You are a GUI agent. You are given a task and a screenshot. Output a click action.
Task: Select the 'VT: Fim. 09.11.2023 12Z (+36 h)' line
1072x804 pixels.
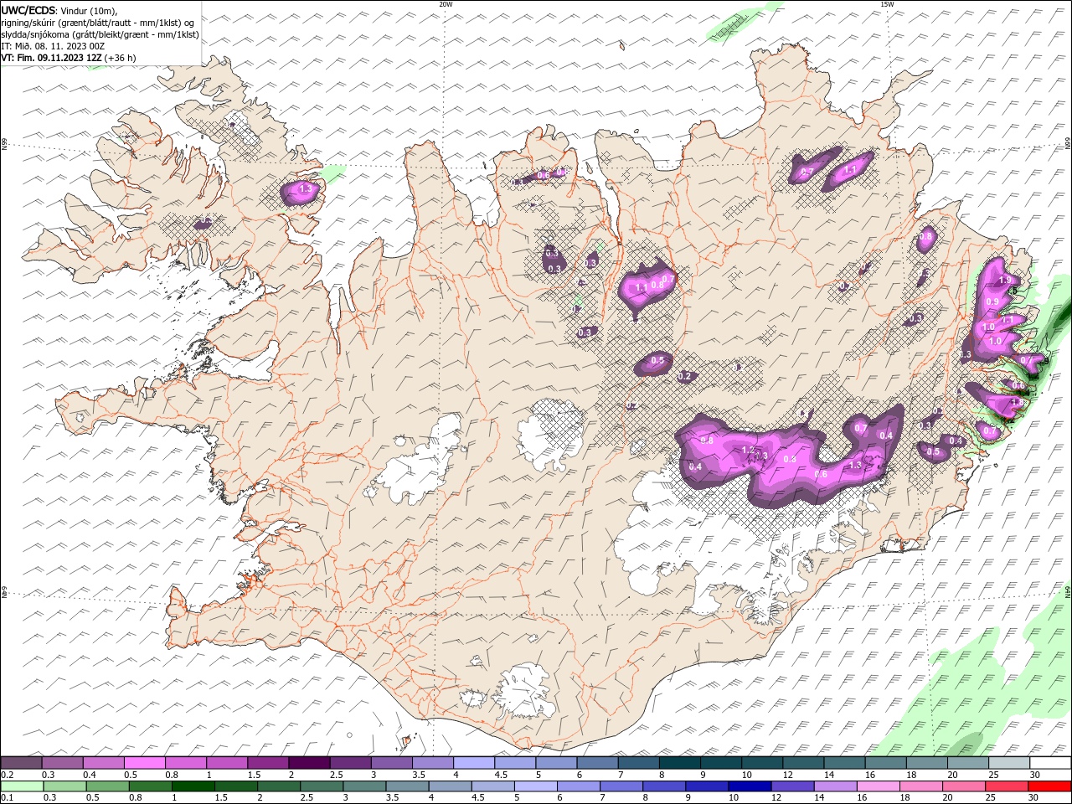[x=69, y=58]
